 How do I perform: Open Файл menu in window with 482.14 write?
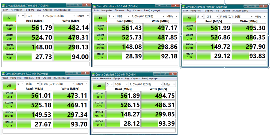[5, 10]
